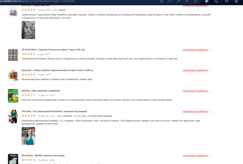Open KREYDA chalk product thumbnail

(13, 96)
